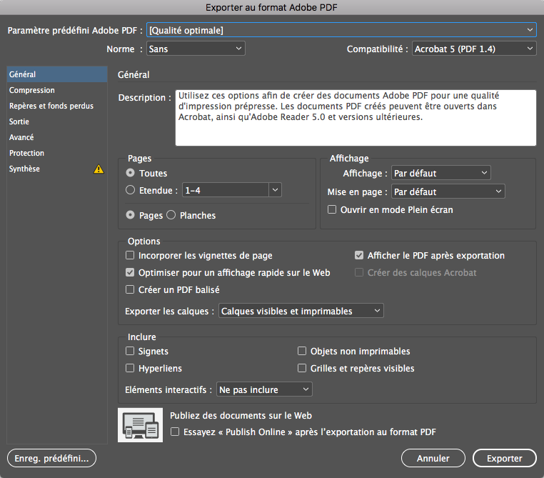Viewport: 544px width, 478px height.
Task: Open the Paramètre prédéfini Adobe PDF dropdown
Action: 341,30
